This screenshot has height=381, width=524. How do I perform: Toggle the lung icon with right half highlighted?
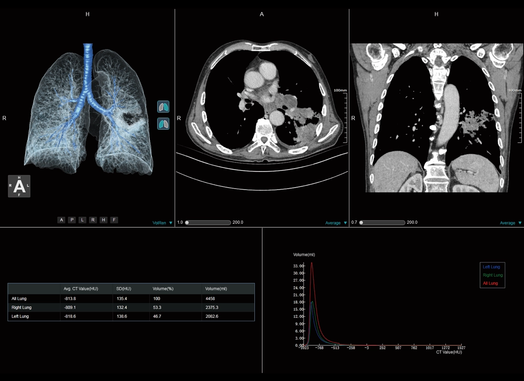pos(163,107)
